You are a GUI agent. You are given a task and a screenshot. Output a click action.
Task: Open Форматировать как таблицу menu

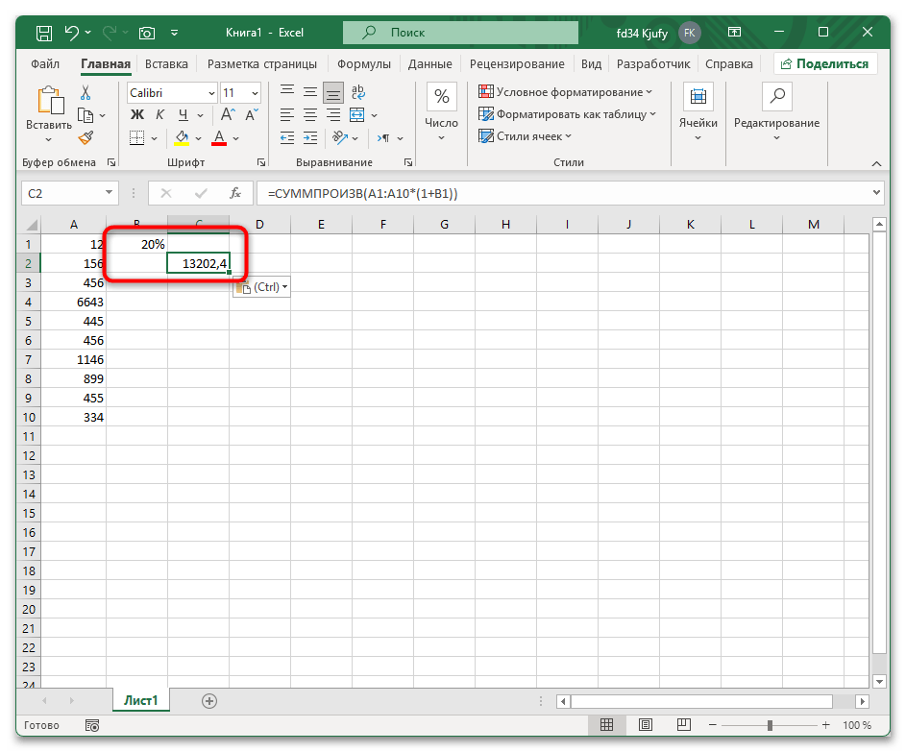pyautogui.click(x=568, y=114)
